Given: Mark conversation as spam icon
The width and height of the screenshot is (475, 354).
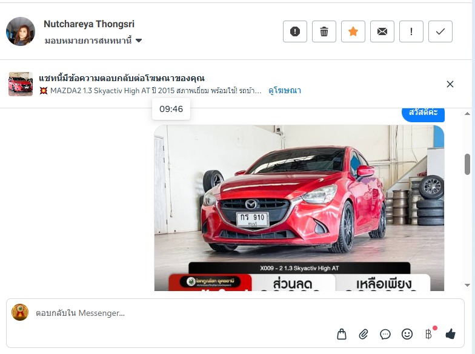Looking at the screenshot, I should (x=294, y=31).
